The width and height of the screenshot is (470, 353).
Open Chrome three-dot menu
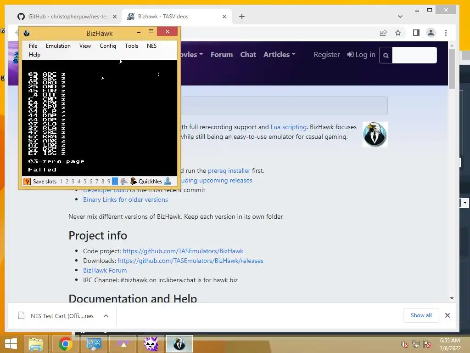(446, 33)
